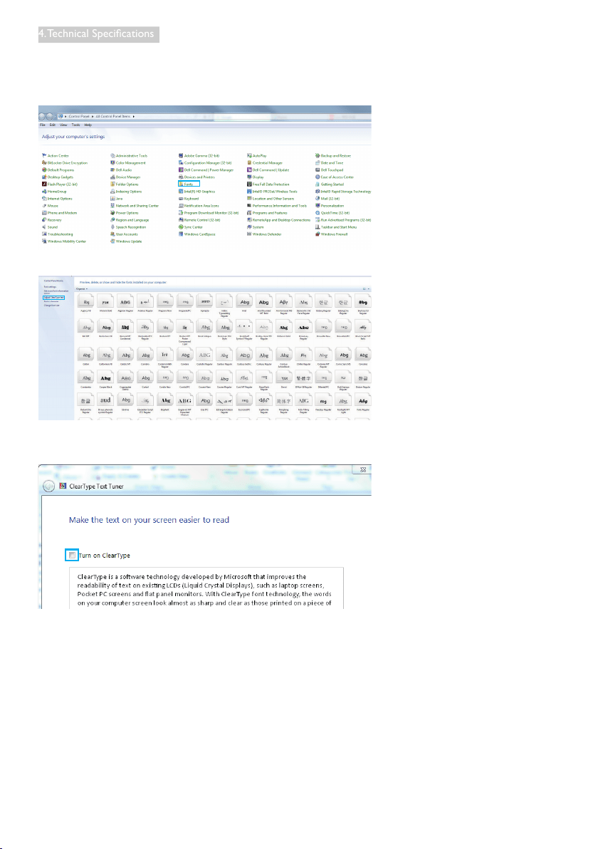Screen dimensions: 598x849
Task: Open Keyboard settings
Action: 189,199
